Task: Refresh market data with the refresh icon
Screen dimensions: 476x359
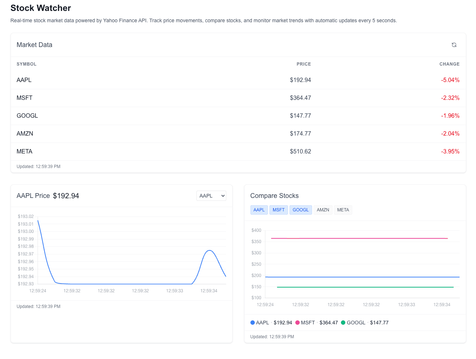Action: [454, 45]
